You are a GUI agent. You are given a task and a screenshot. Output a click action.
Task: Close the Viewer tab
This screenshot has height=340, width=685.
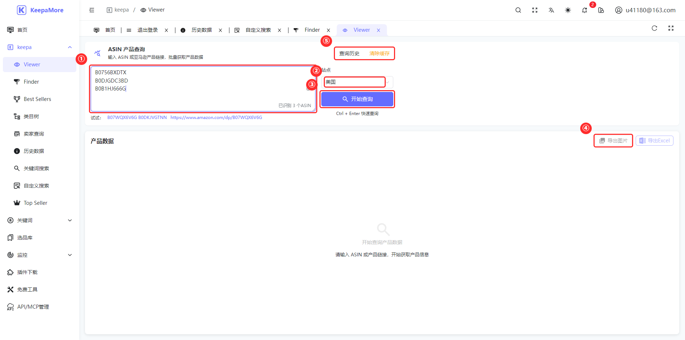pyautogui.click(x=379, y=30)
